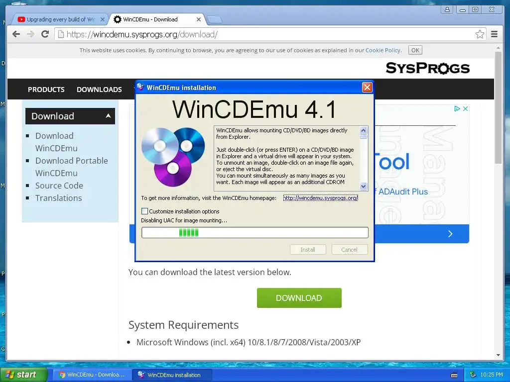Screen dimensions: 510x382
Task: Open Download Portable WinCDEmu link
Action: pyautogui.click(x=72, y=167)
